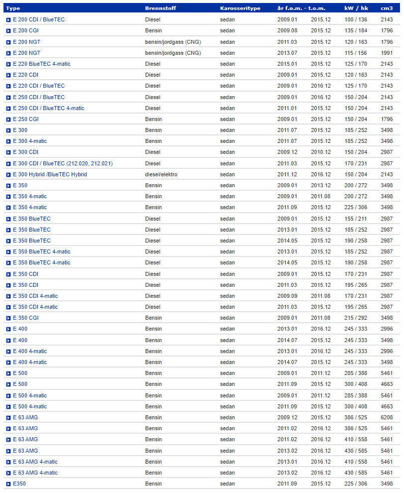Image resolution: width=404 pixels, height=493 pixels.
Task: Click arrow icon of E 400 4-matic 2996 cm3 row
Action: pyautogui.click(x=8, y=352)
